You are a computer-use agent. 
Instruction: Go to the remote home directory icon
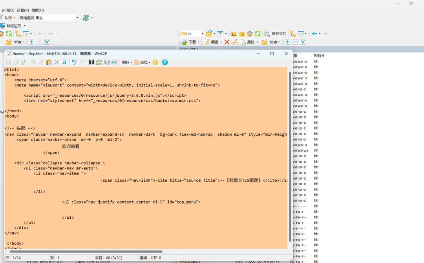(x=250, y=34)
